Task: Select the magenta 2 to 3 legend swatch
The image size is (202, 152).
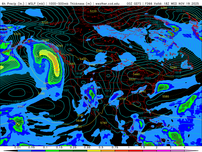Action: click(x=164, y=151)
